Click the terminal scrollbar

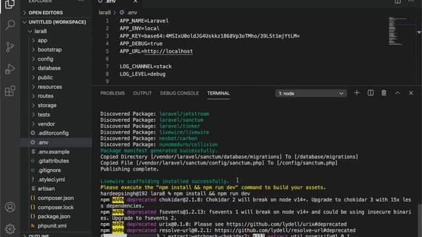tap(419, 221)
